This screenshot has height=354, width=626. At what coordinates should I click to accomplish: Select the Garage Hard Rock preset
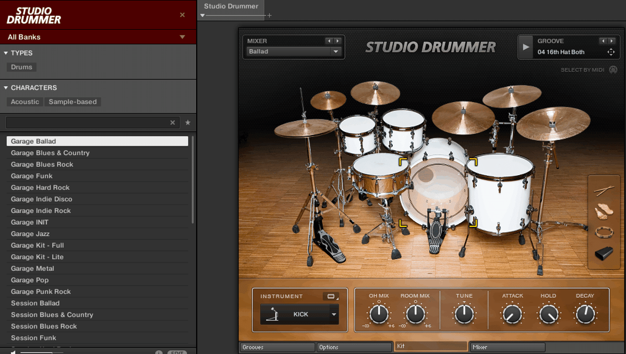pos(98,188)
